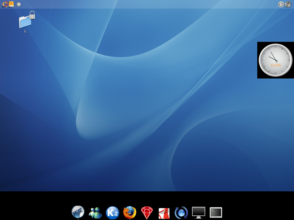This screenshot has height=220, width=294.
Task: Launch Kile from the dock
Action: click(112, 213)
